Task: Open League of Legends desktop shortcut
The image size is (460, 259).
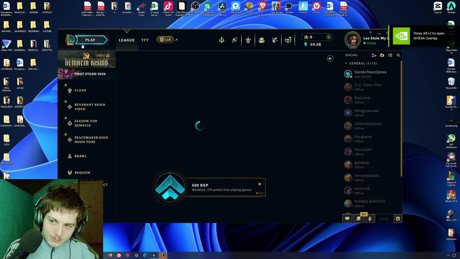Action: coord(451,178)
